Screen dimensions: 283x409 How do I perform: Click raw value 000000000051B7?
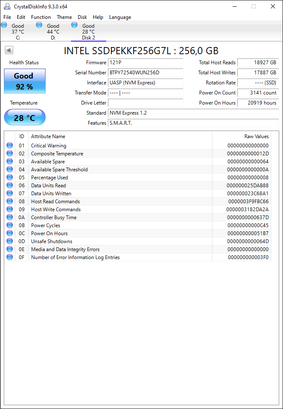pos(248,233)
